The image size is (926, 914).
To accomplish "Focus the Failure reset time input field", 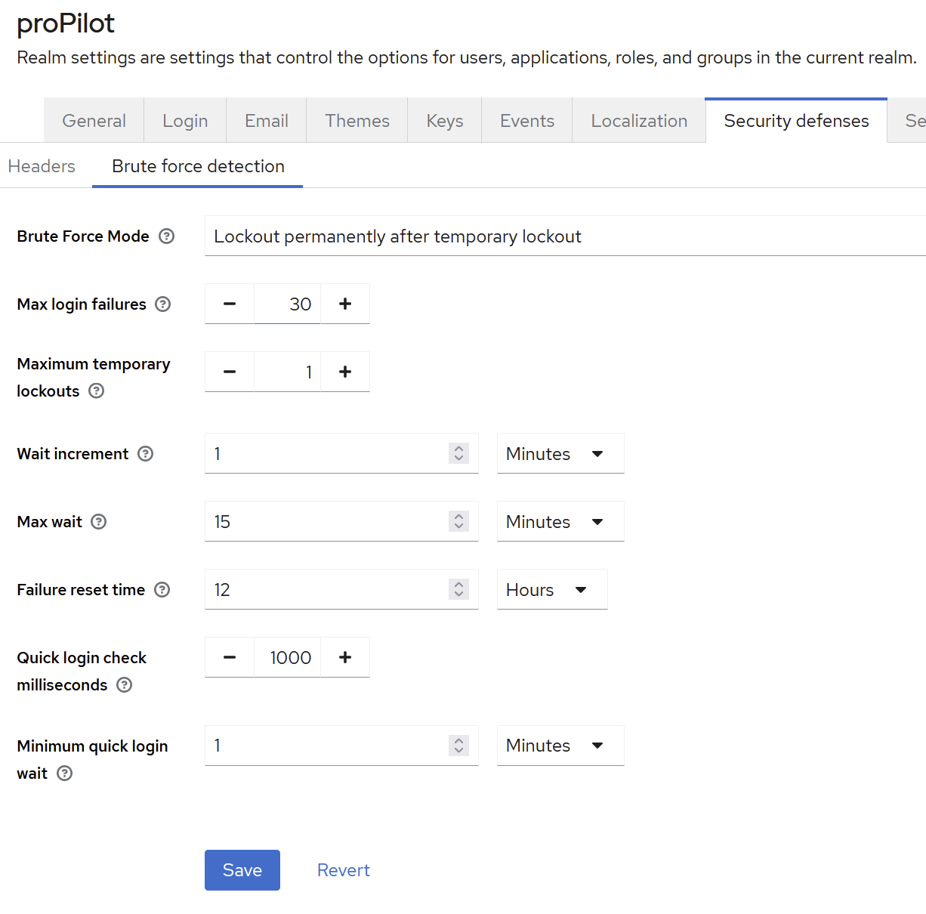I will pyautogui.click(x=326, y=590).
